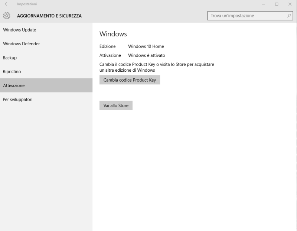The width and height of the screenshot is (297, 231).
Task: Close the Impostazioni window
Action: (290, 4)
